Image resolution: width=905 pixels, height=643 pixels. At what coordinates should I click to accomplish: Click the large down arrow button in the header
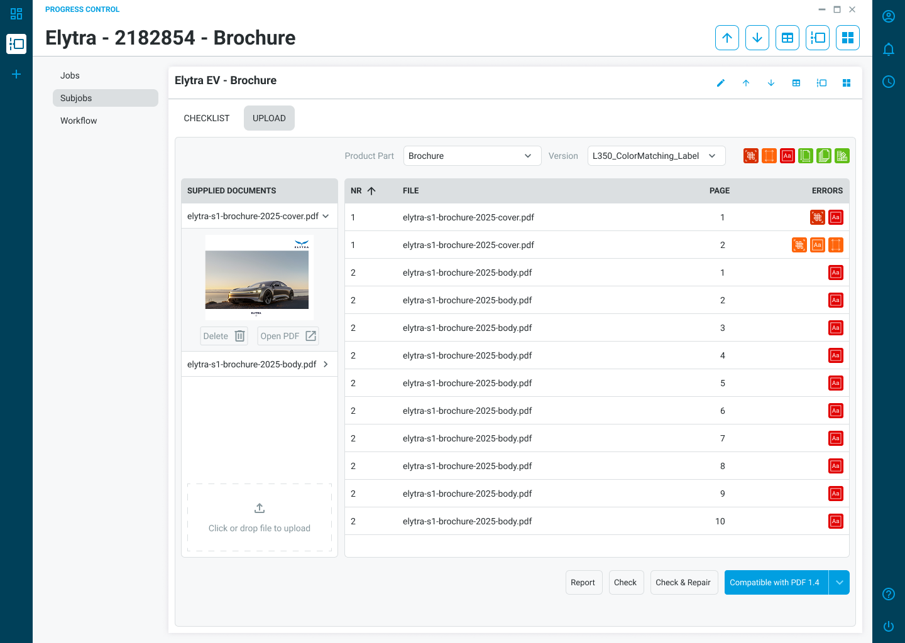coord(757,38)
